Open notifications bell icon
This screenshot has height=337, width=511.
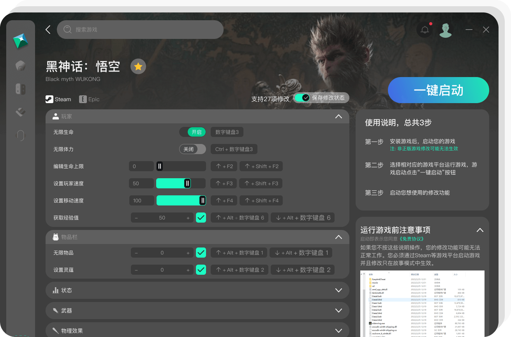pos(425,30)
